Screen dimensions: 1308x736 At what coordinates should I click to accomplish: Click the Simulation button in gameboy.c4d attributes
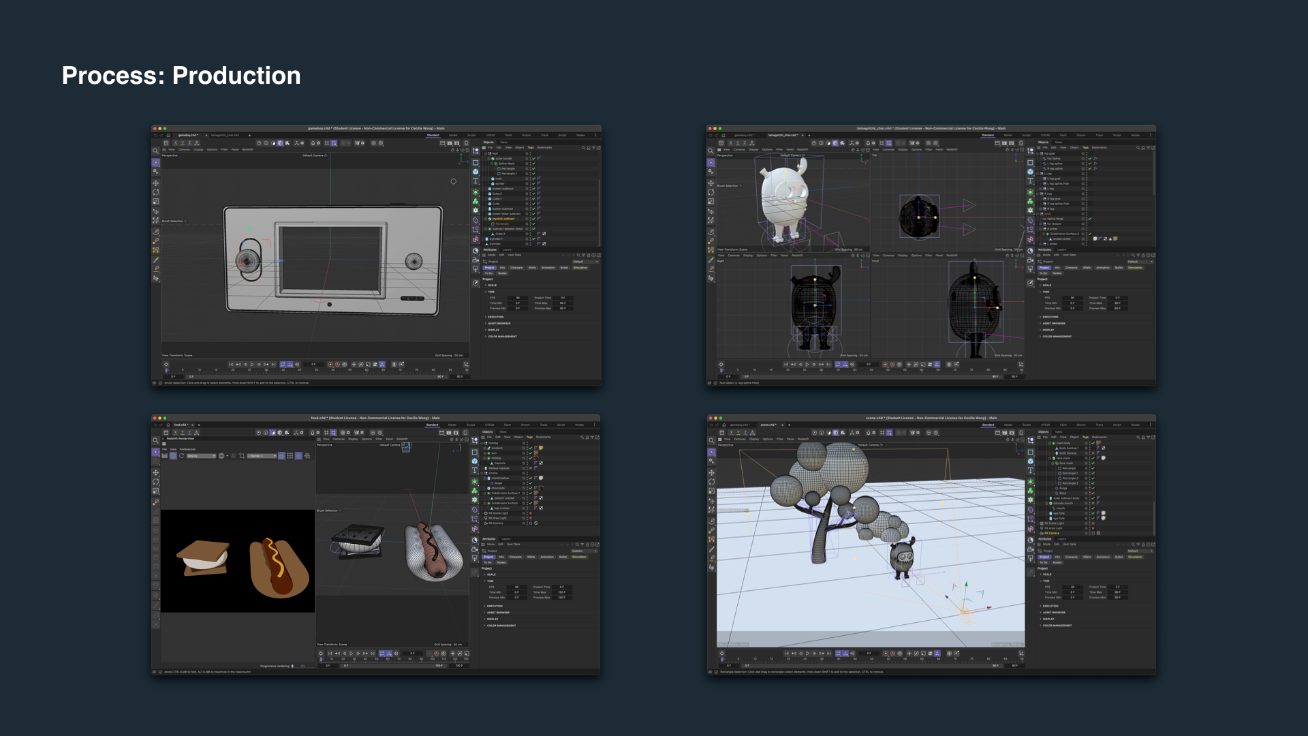coord(580,268)
